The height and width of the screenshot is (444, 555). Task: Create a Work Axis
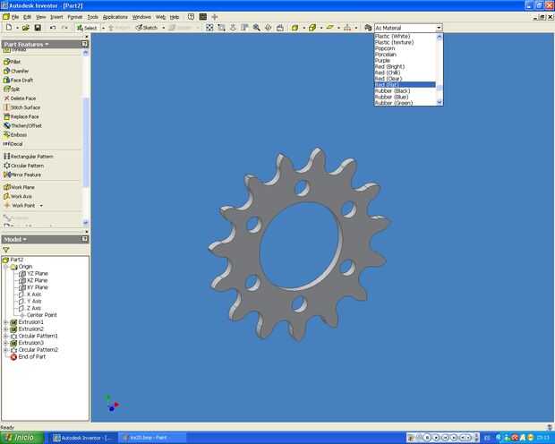point(18,196)
